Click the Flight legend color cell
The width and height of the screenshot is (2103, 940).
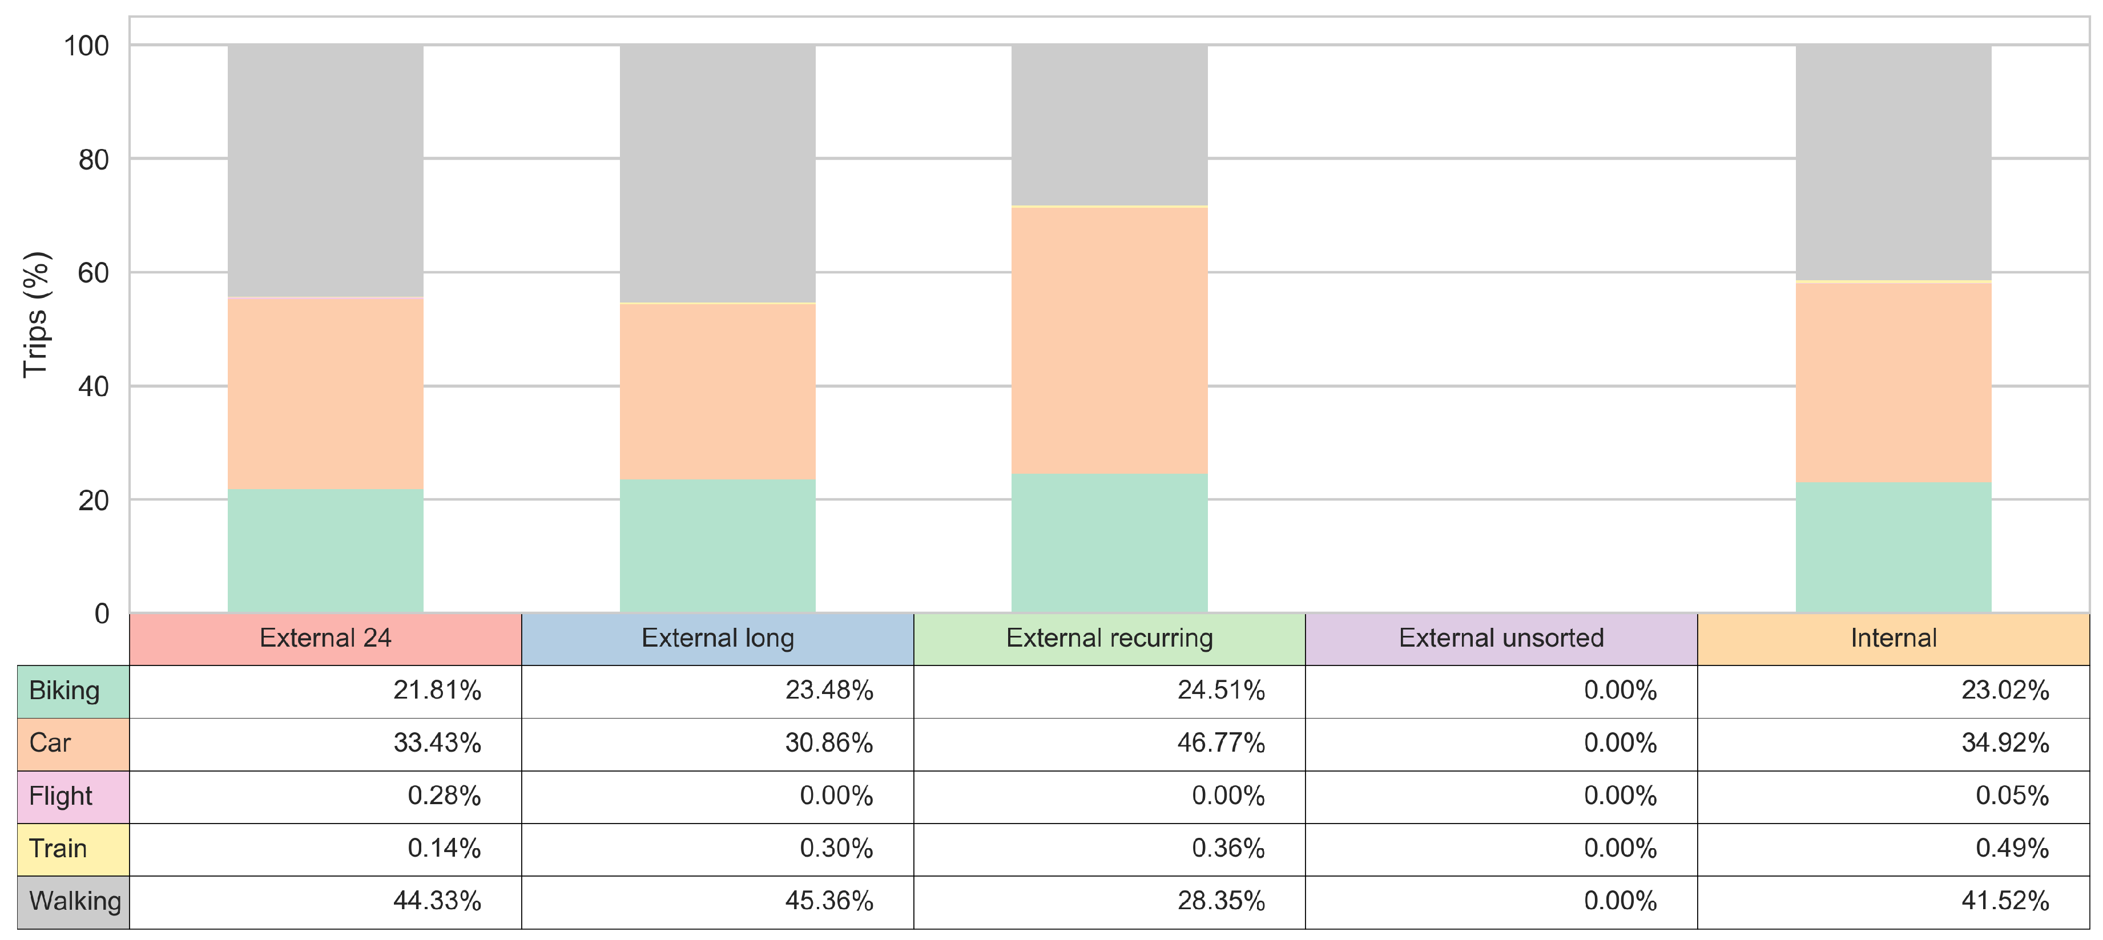click(72, 796)
